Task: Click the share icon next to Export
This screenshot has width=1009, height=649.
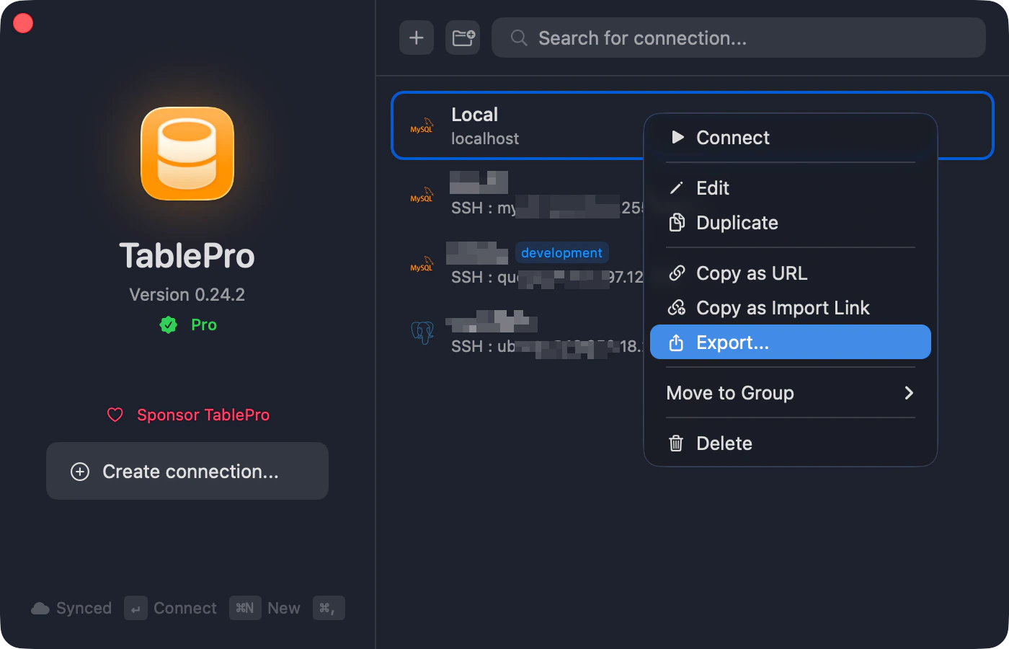Action: (675, 342)
